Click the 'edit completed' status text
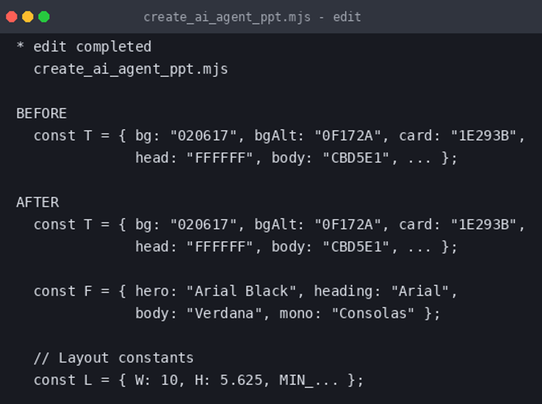 click(x=92, y=46)
